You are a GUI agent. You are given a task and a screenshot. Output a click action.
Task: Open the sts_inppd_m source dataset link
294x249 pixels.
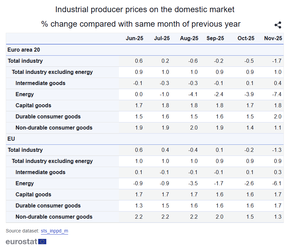[x=54, y=231]
